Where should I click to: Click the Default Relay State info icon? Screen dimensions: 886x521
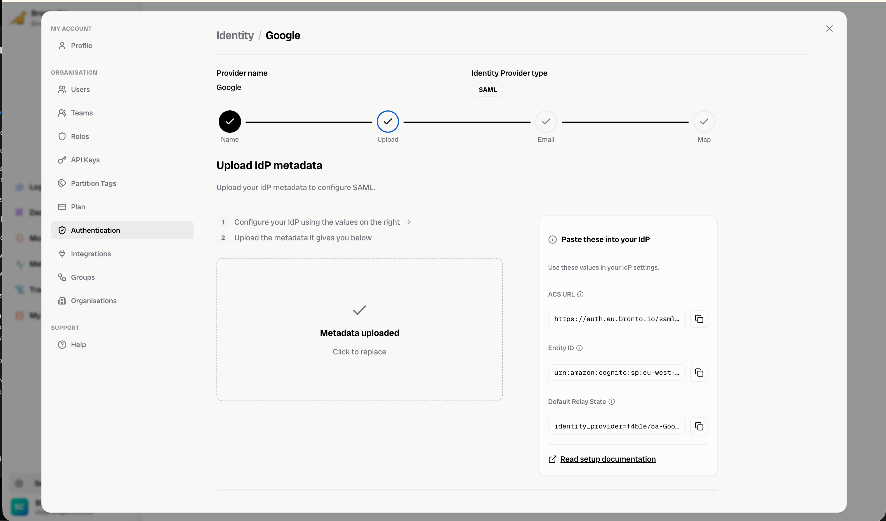click(x=612, y=402)
